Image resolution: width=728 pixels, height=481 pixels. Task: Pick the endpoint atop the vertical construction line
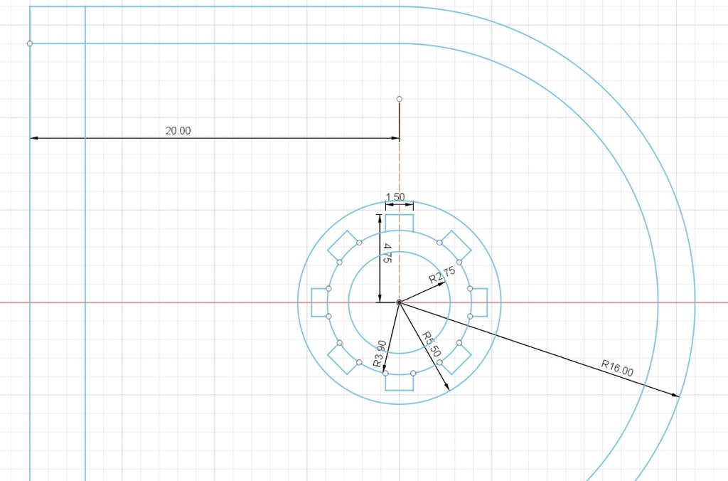click(x=400, y=99)
